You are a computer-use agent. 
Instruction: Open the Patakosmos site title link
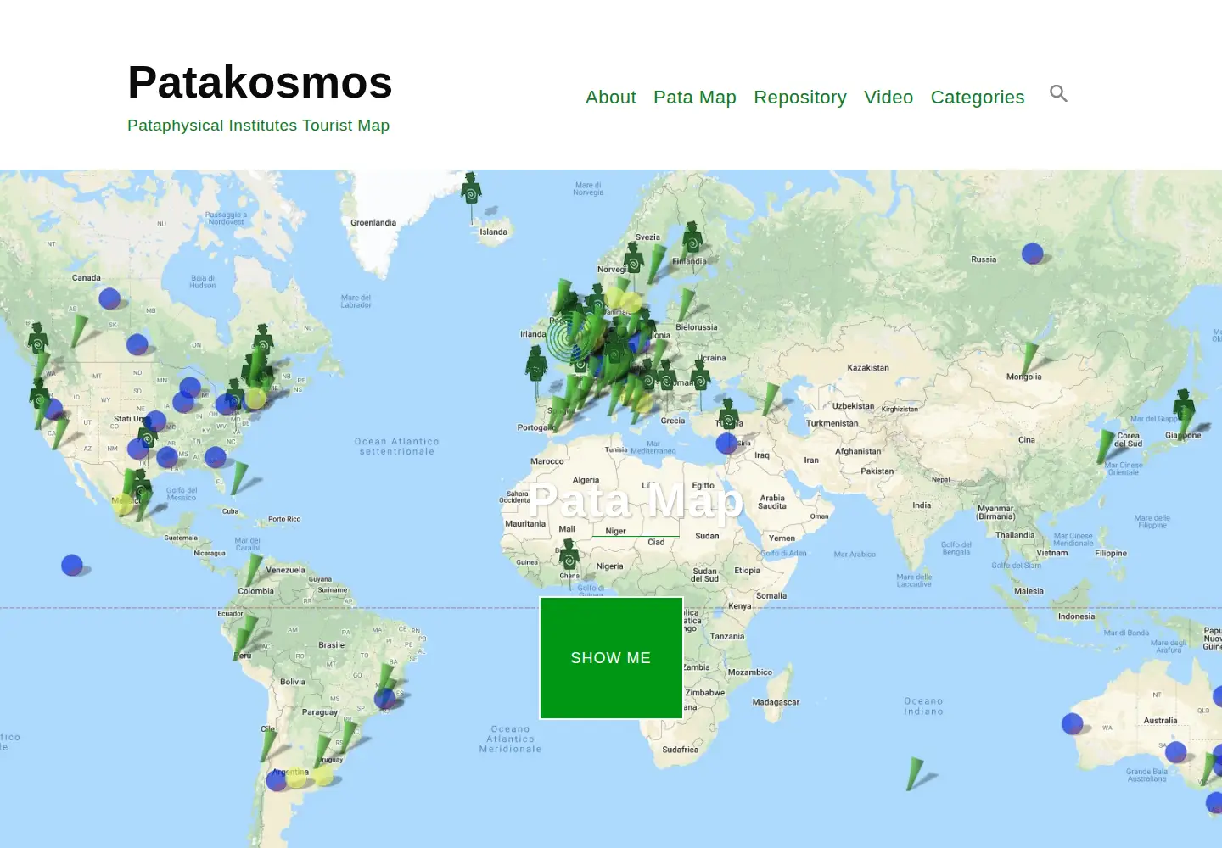tap(260, 82)
